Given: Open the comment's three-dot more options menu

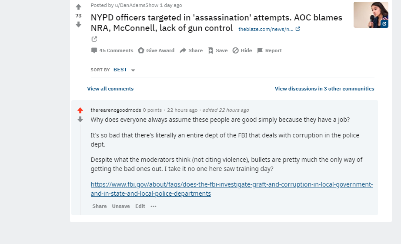Looking at the screenshot, I should [154, 206].
